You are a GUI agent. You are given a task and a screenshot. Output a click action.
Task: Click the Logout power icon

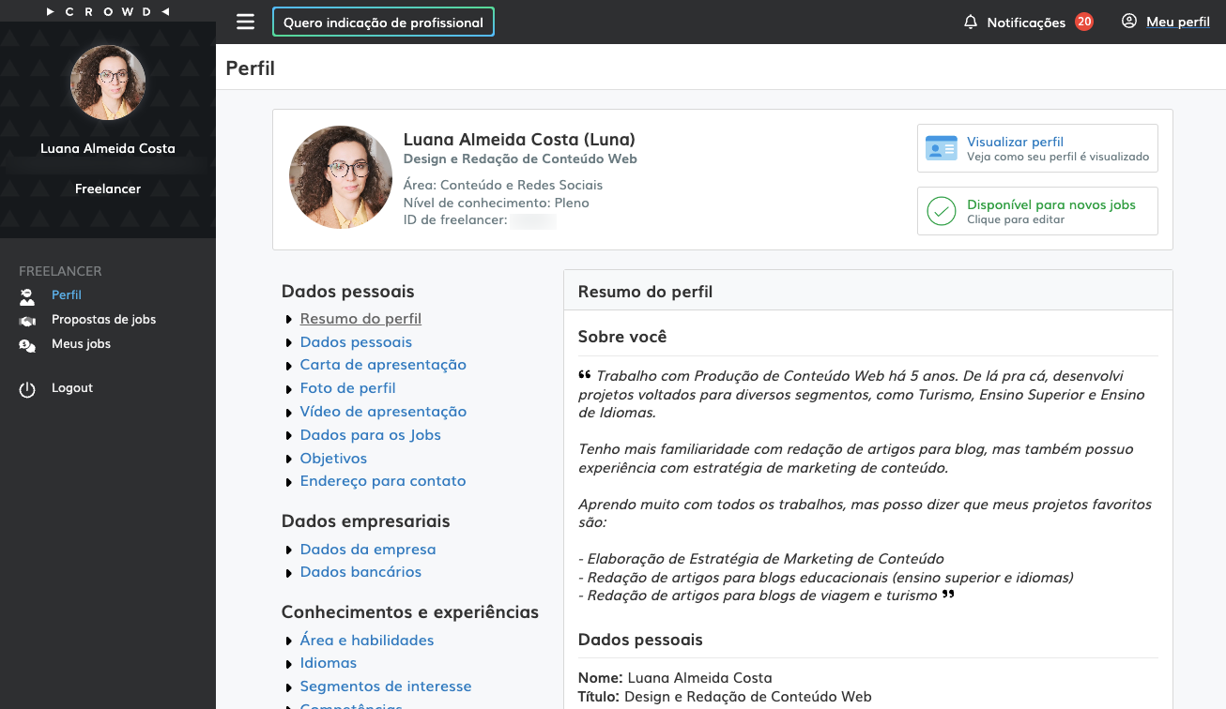click(27, 389)
